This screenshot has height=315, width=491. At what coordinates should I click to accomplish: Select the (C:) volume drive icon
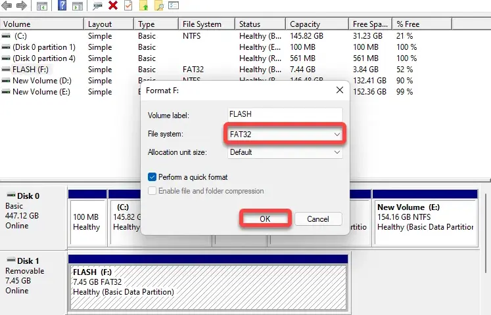pyautogui.click(x=6, y=36)
